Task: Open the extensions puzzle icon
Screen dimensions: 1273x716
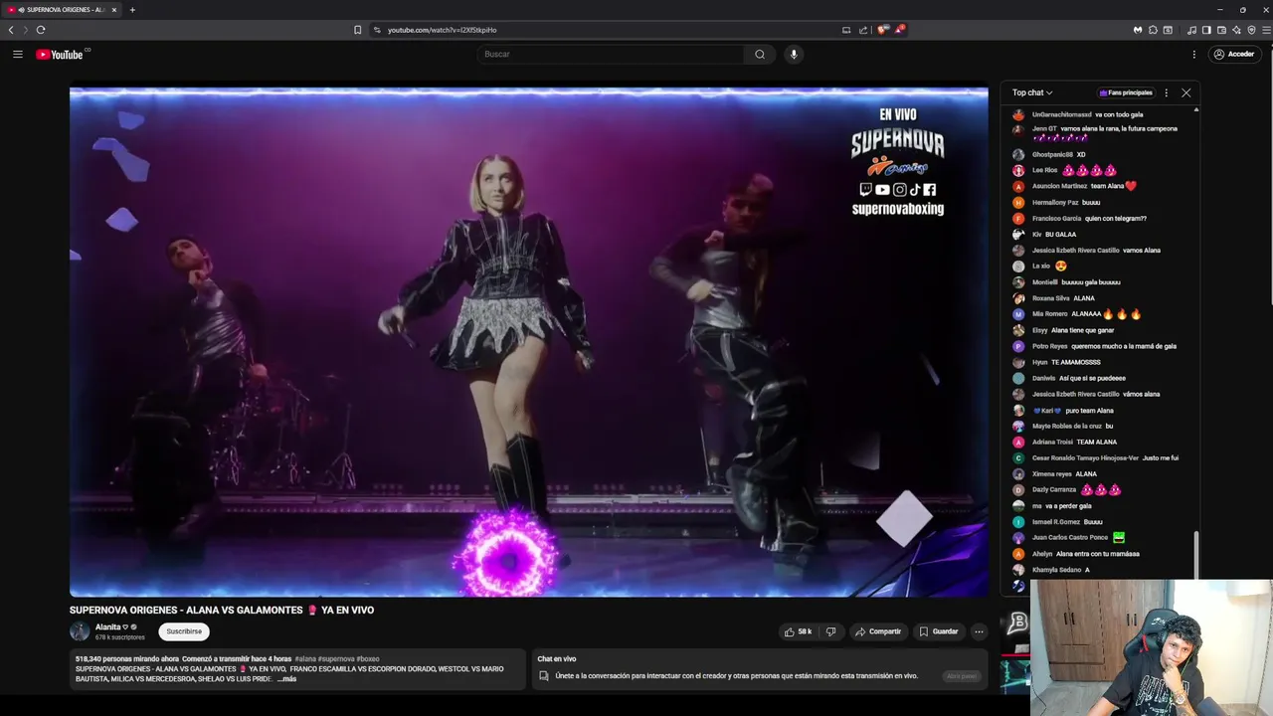Action: pyautogui.click(x=1153, y=30)
